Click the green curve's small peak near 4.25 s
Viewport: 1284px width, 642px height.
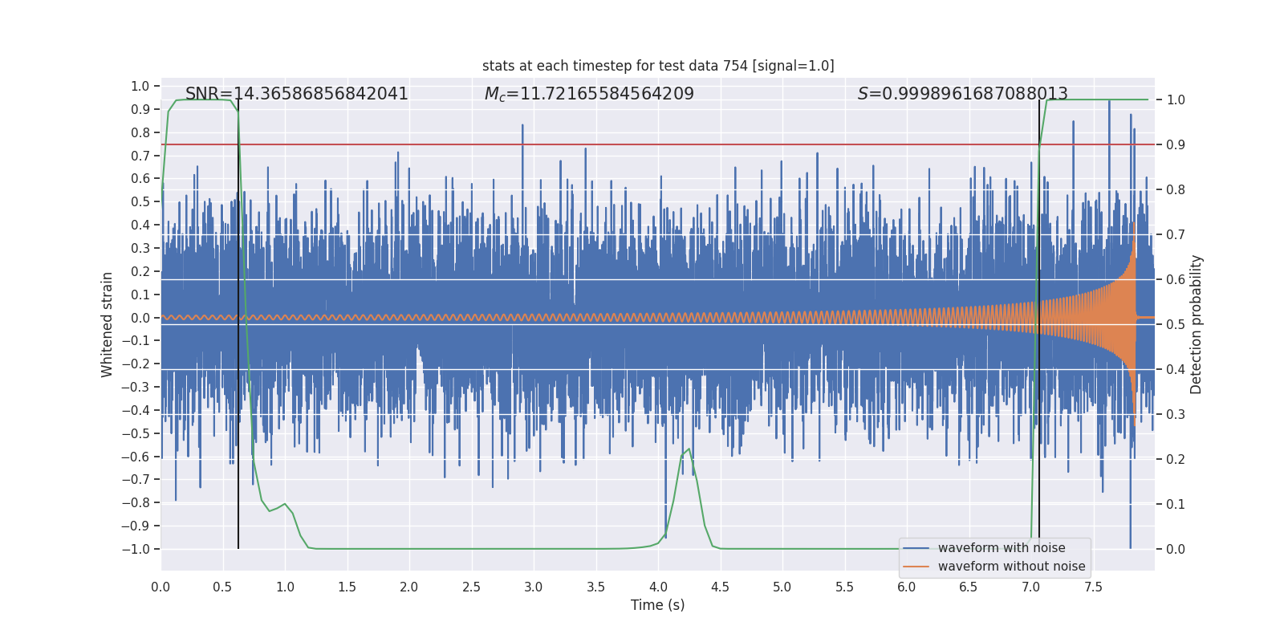tap(689, 449)
